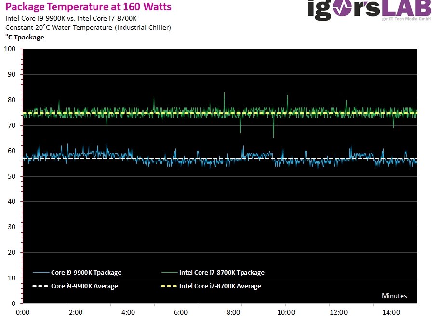Click the x-axis label 4:00
The height and width of the screenshot is (329, 442).
point(128,312)
